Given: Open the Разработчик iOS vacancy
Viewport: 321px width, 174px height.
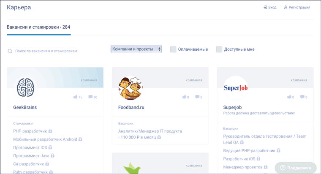Looking at the screenshot, I should point(239,159).
